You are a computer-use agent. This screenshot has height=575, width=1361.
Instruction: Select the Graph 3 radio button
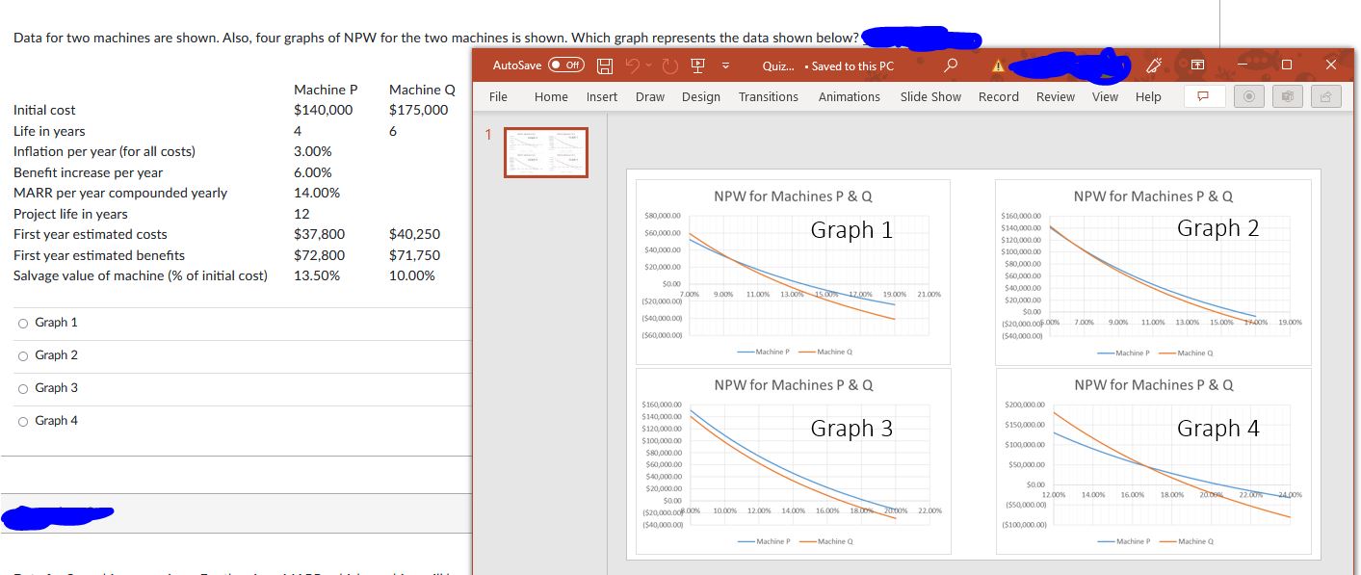(22, 387)
